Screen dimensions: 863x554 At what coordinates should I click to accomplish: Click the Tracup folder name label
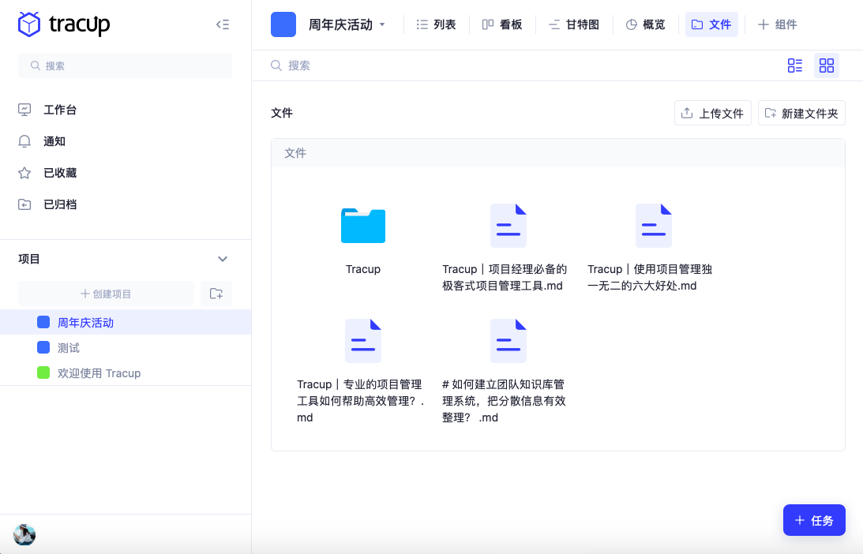coord(363,269)
